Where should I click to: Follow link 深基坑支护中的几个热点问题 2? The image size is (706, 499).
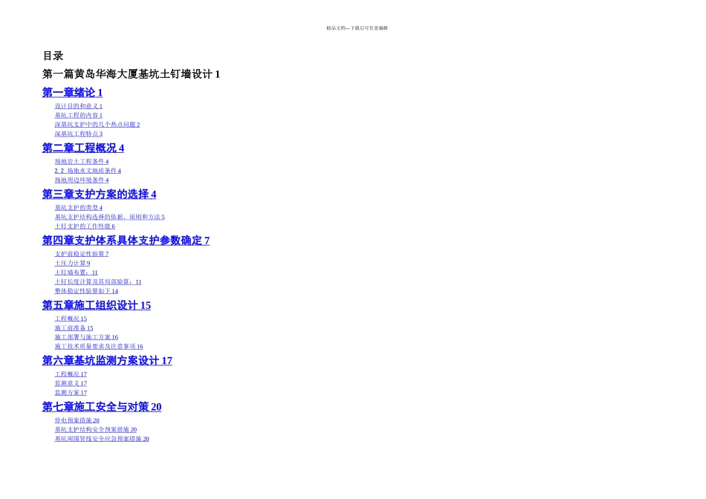97,125
